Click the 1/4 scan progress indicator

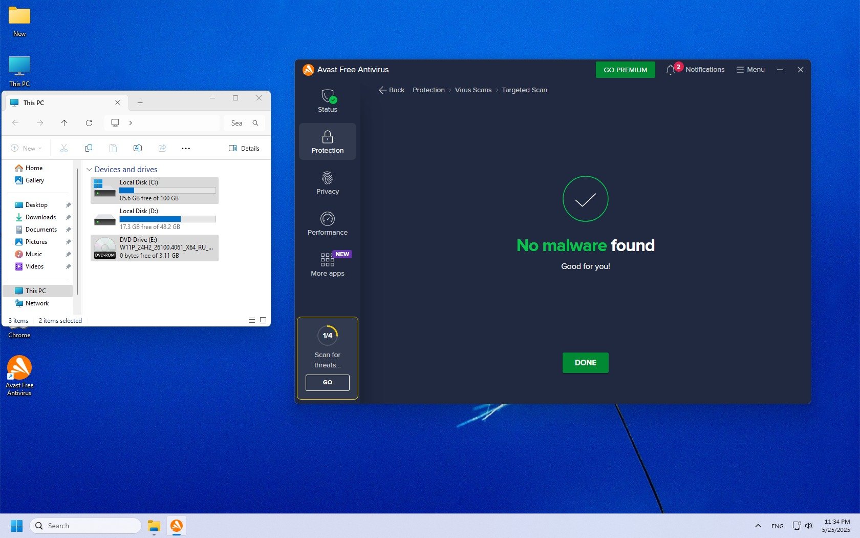[328, 335]
